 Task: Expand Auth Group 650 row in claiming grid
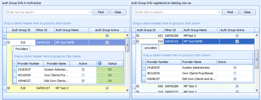(x=138, y=86)
